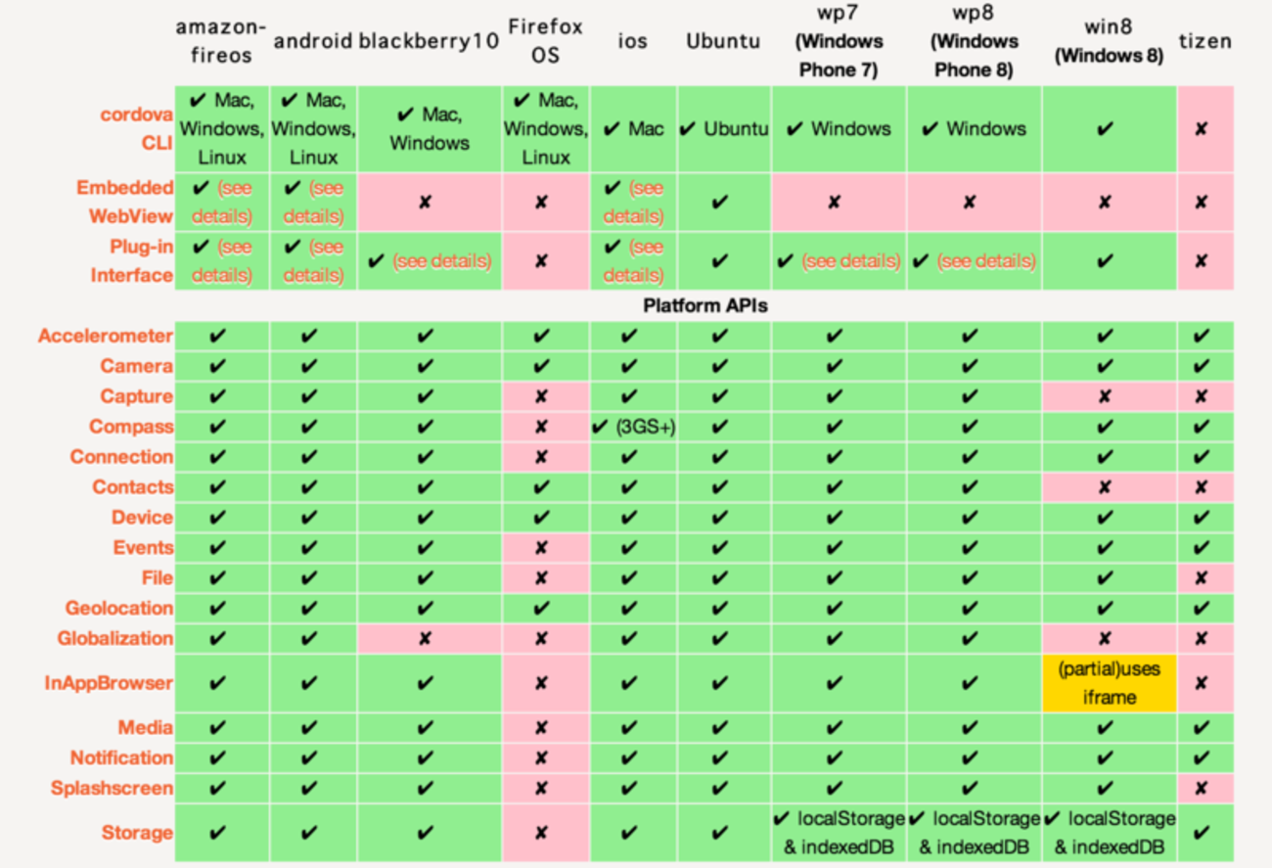
Task: Click the check mark in Ubuntu Embedded WebView cell
Action: (x=720, y=202)
